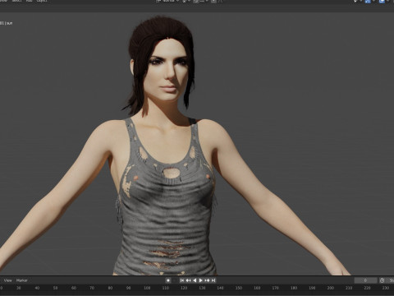Click frame 30 on the timeline ruler

[x=19, y=288]
